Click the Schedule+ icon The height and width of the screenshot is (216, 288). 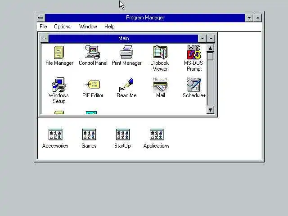pos(194,85)
